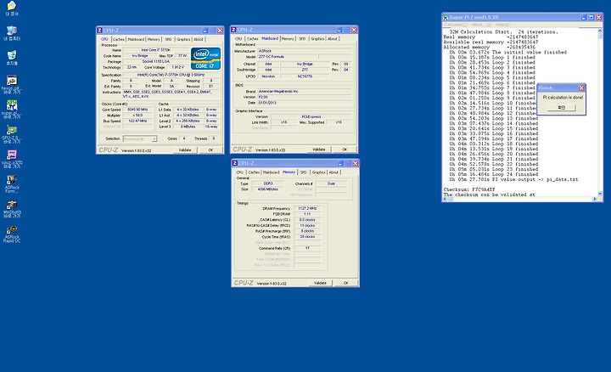Click the Core Speed value field

[138, 110]
